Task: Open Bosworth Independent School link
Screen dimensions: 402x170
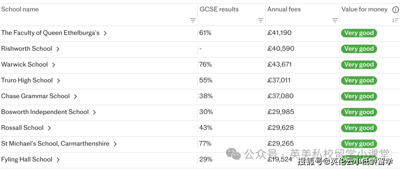Action: pos(45,112)
